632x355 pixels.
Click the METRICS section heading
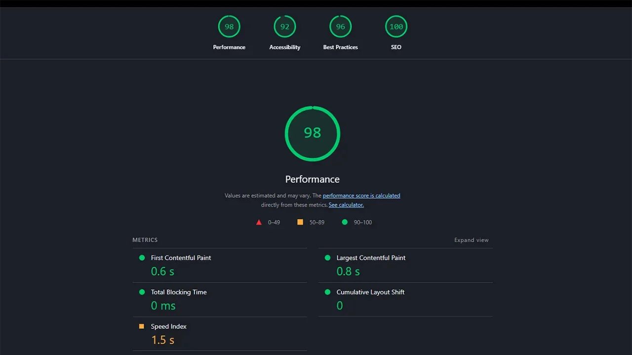(145, 240)
